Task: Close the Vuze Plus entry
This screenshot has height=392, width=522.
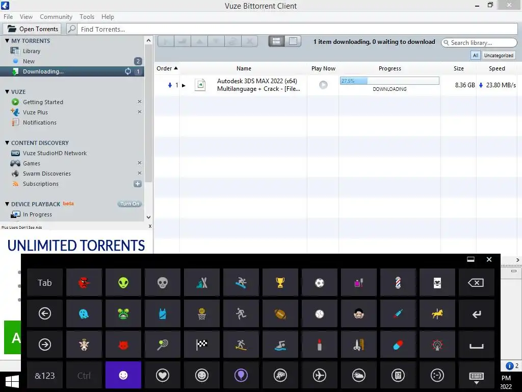Action: click(x=140, y=112)
